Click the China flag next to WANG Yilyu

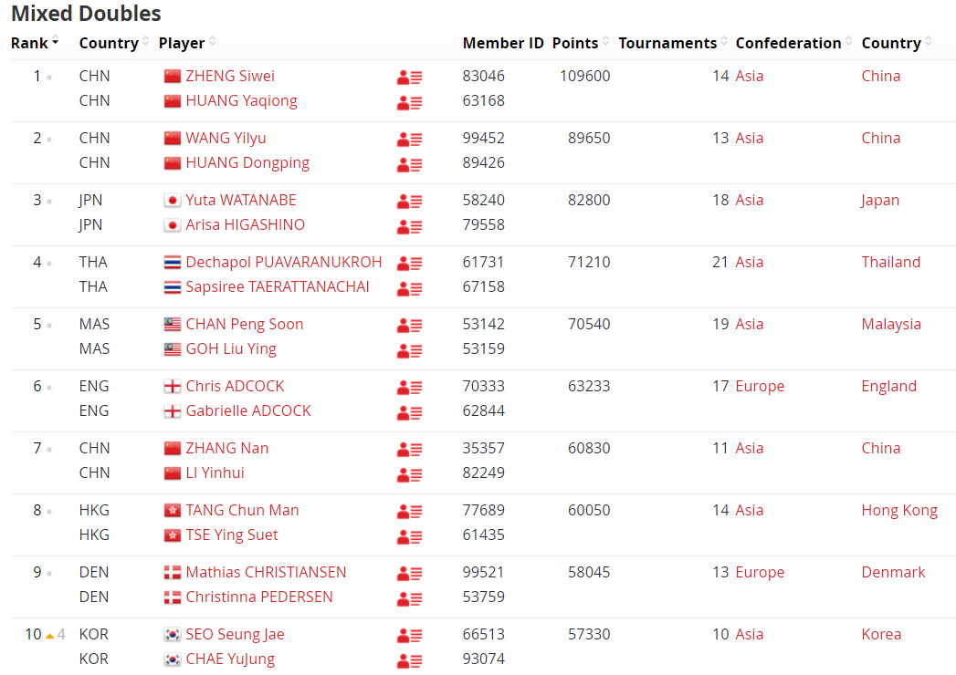(x=173, y=139)
